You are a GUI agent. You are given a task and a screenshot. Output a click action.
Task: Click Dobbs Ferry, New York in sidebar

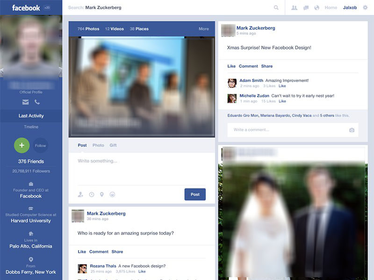pos(31,272)
